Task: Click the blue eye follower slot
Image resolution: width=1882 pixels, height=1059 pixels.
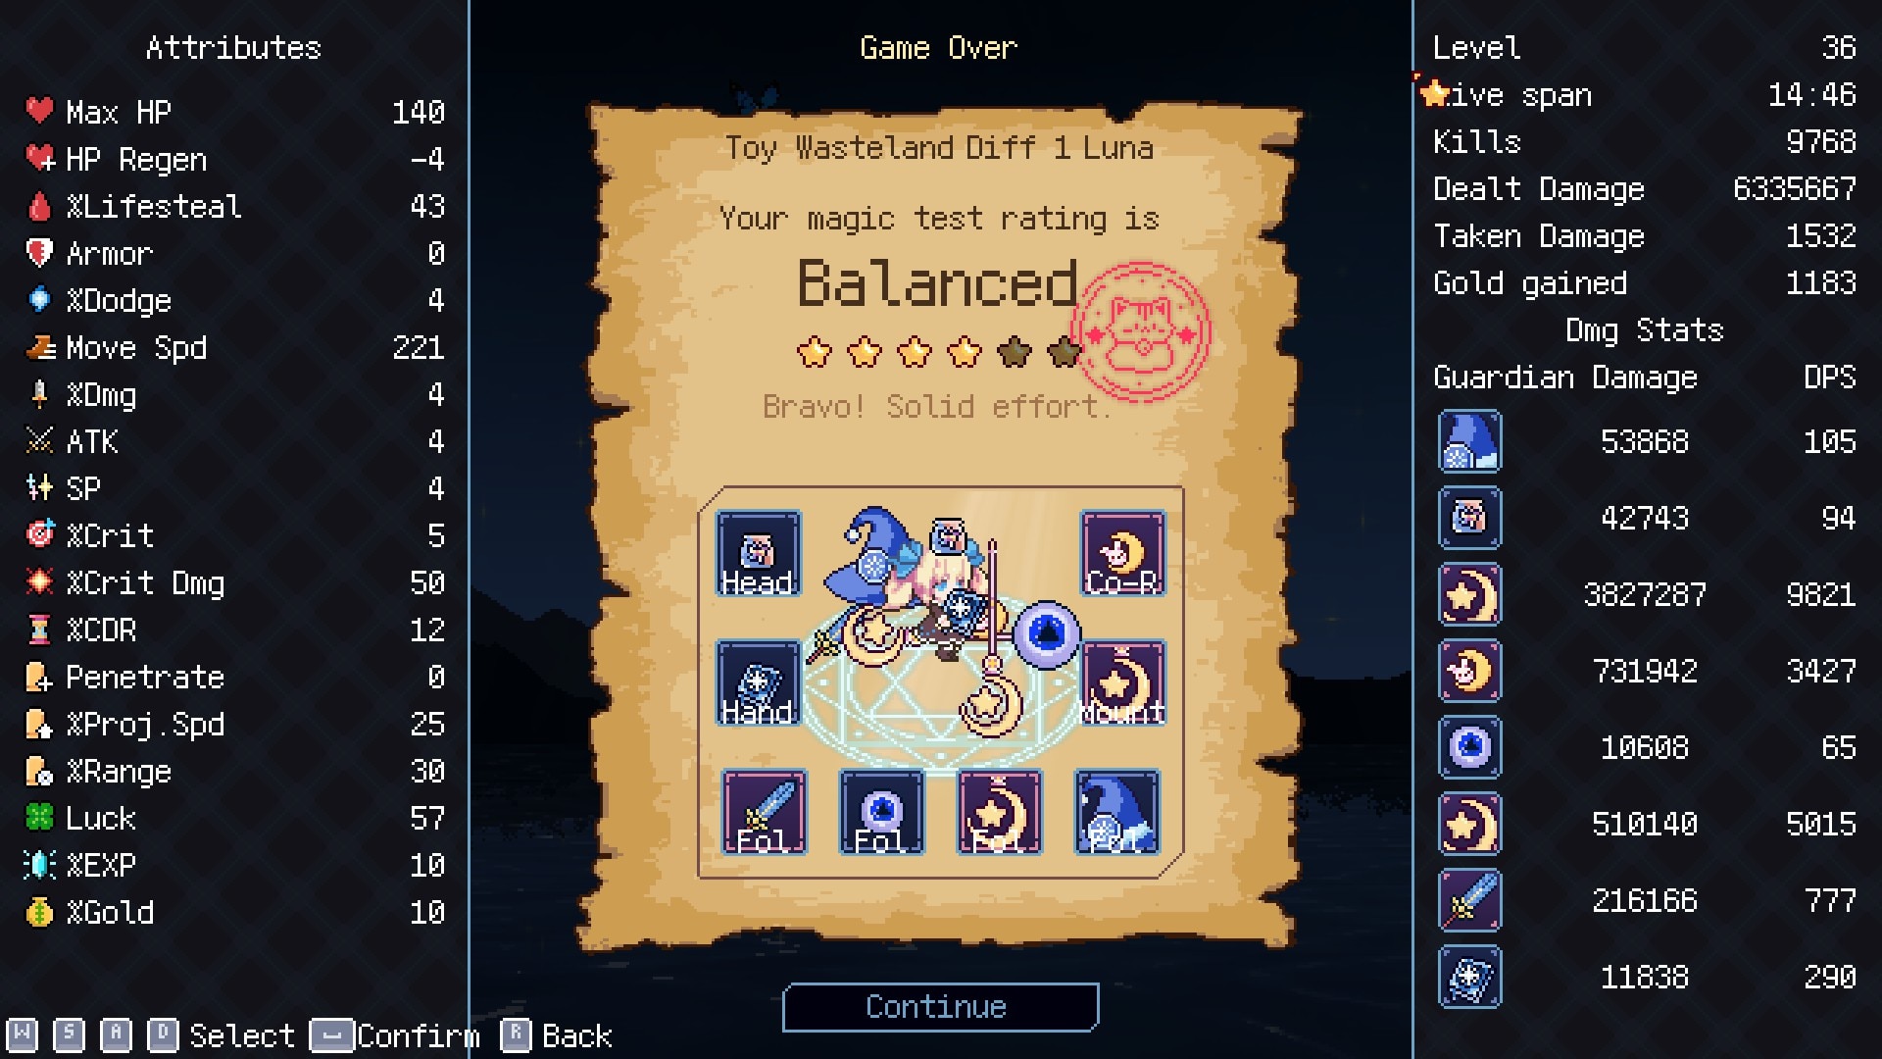Action: (882, 812)
